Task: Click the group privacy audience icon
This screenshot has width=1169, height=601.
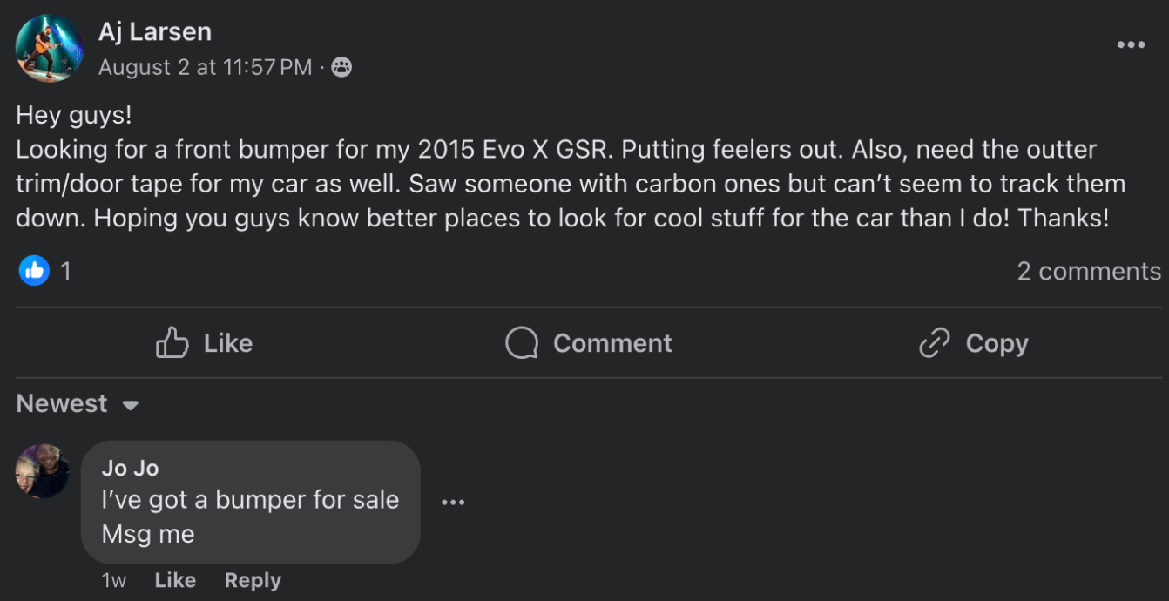Action: coord(340,66)
